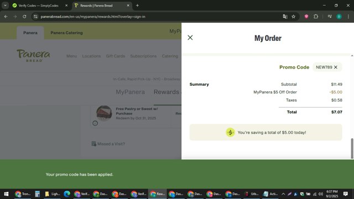The height and width of the screenshot is (199, 354).
Task: Click the NEW789 promo code chip
Action: [327, 67]
